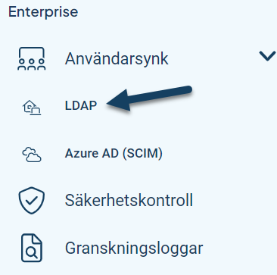Choose the shield icon beside Säkerhetskontroll

click(32, 201)
